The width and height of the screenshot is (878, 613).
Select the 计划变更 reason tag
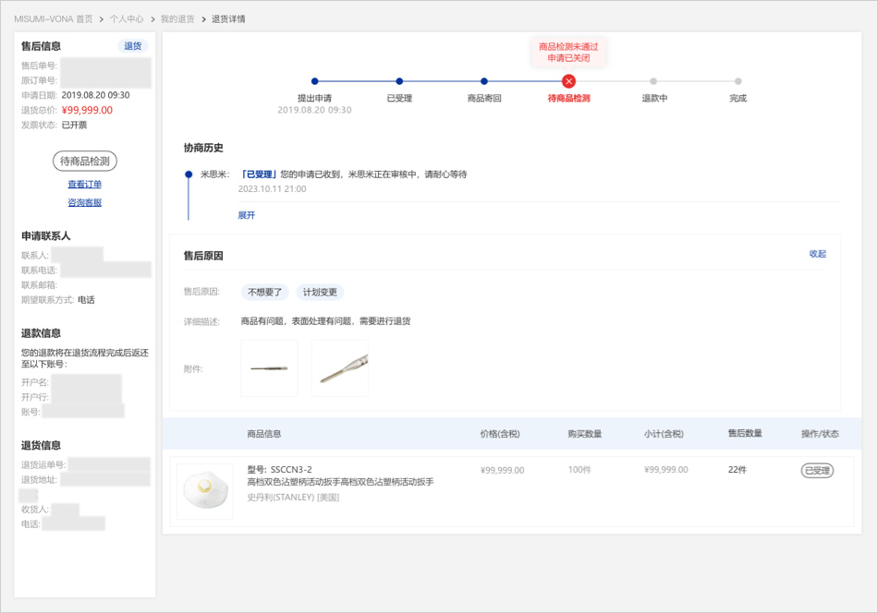pyautogui.click(x=320, y=292)
